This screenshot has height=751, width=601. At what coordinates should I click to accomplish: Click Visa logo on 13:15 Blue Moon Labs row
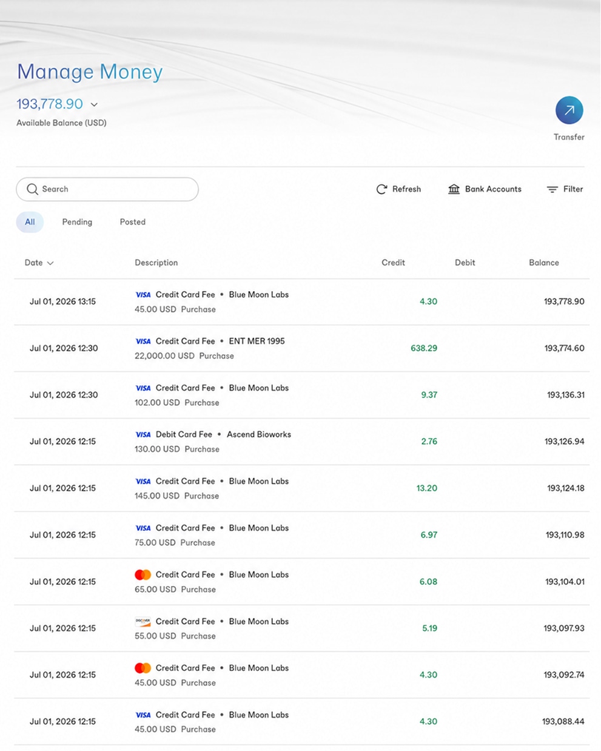(143, 295)
